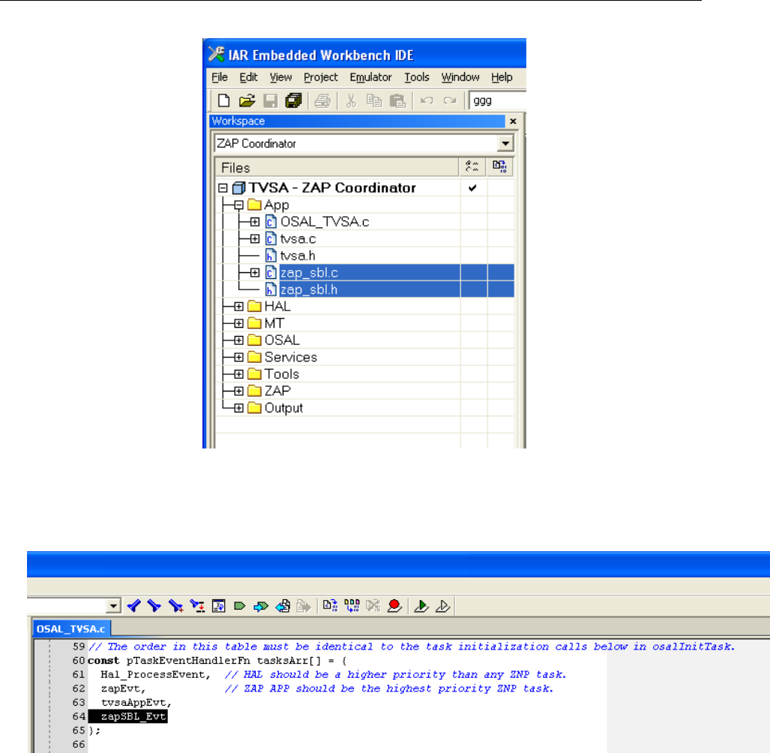Open the Tools menu
770x753 pixels.
point(416,77)
